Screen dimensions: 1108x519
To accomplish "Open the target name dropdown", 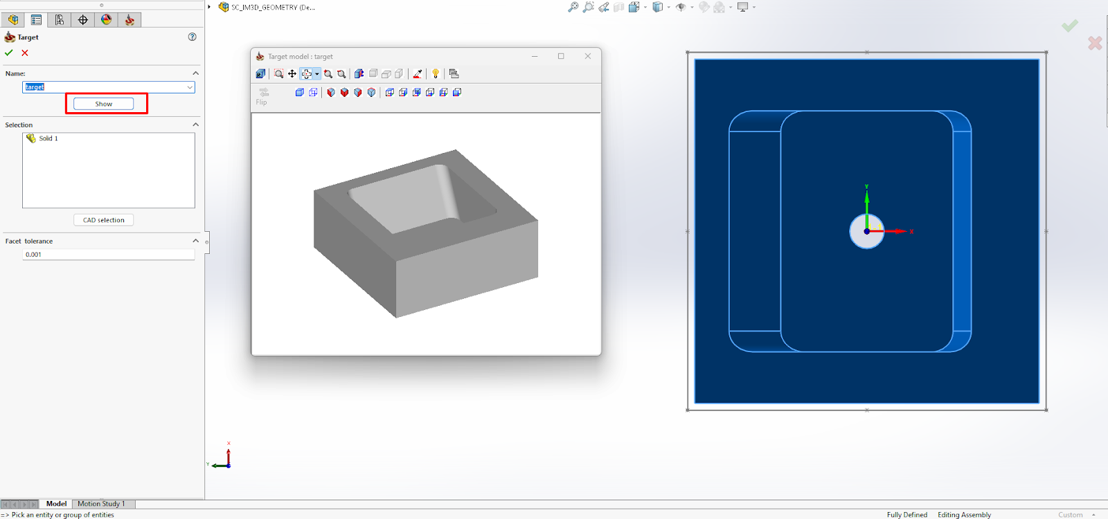I will coord(190,87).
